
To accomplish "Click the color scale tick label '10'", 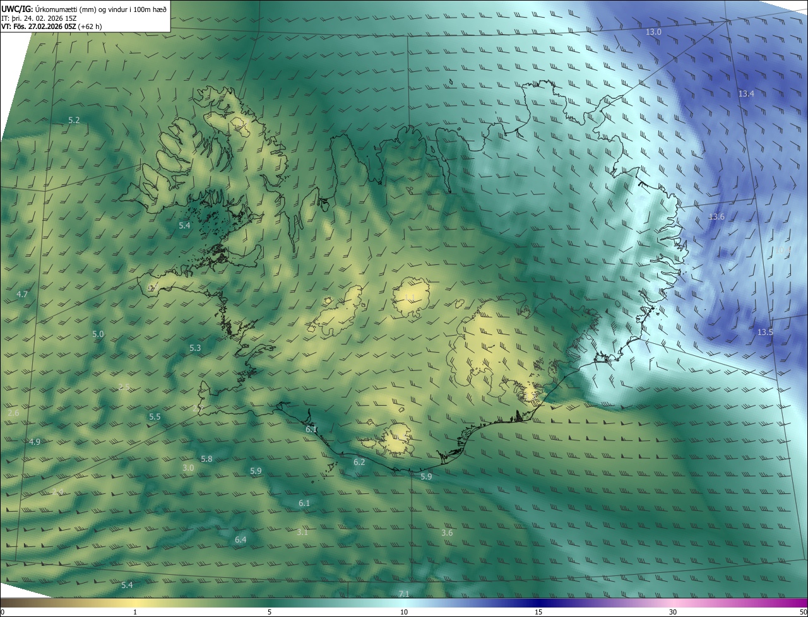I will (404, 612).
